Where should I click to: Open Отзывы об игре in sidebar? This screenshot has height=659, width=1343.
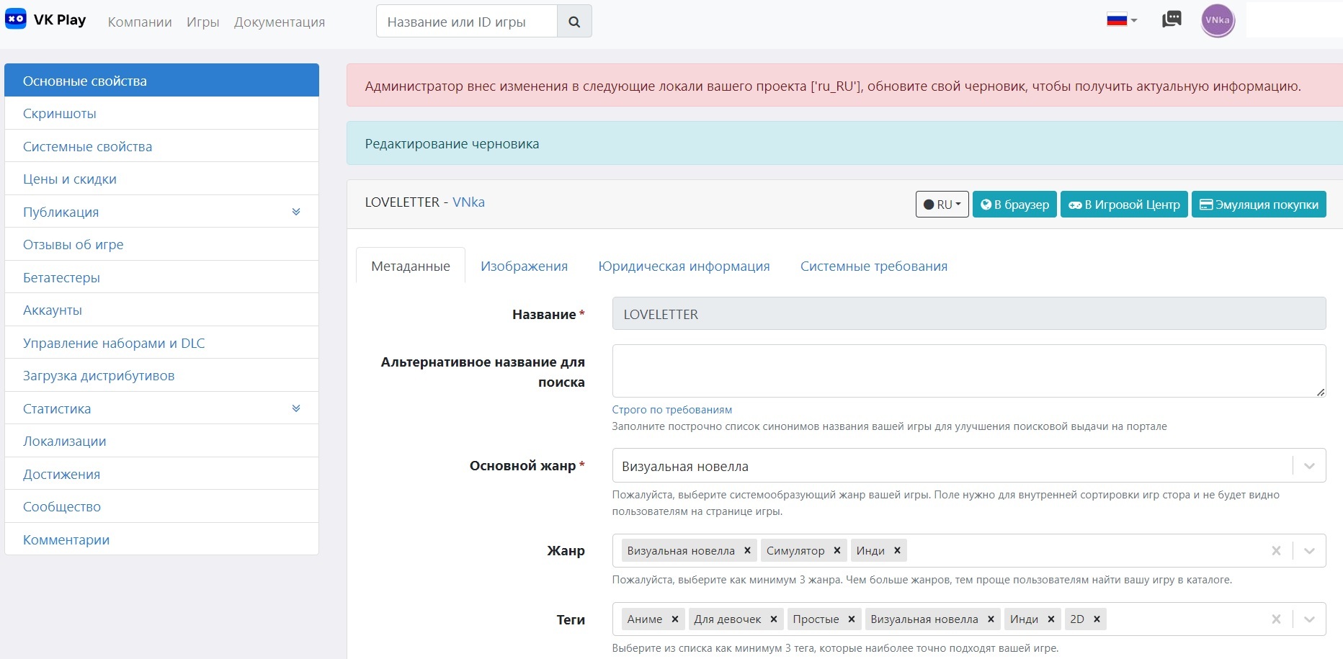[x=161, y=245]
